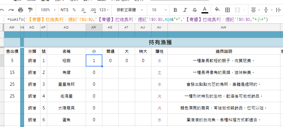Select the 蛋魚 name cell
Image resolution: width=283 pixels, height=127 pixels.
66,120
